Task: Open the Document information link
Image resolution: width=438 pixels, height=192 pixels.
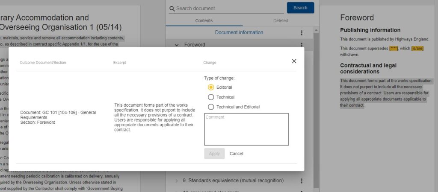Action: point(239,32)
